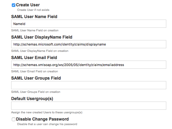The image size is (172, 129).
Task: Uncheck the Create User checkbox
Action: click(x=14, y=5)
